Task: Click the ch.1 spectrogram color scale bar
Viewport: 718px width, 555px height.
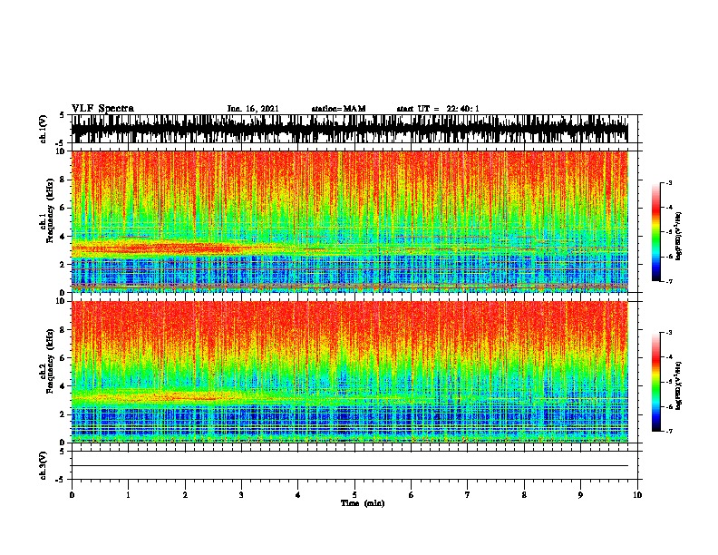Action: (656, 232)
